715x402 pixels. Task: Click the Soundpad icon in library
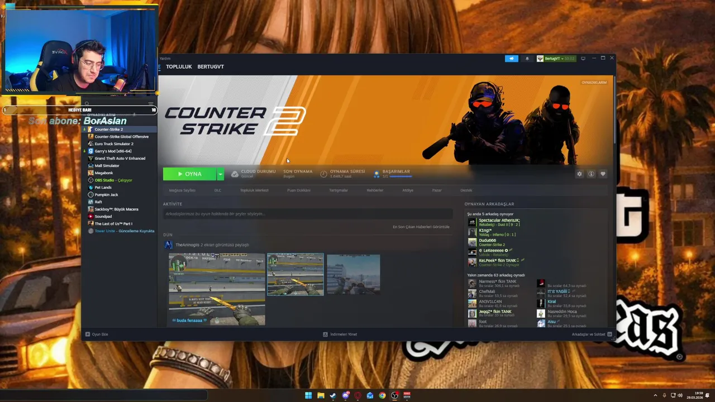pos(90,216)
